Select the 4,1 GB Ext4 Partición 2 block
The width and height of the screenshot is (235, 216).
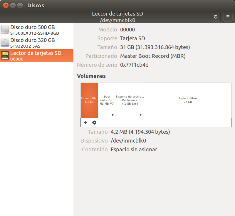coord(130,100)
